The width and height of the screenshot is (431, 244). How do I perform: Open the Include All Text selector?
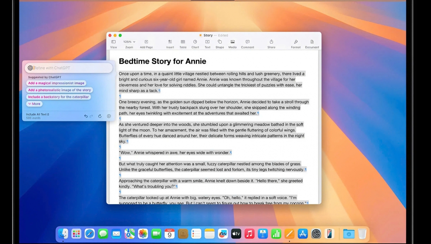coord(37,114)
